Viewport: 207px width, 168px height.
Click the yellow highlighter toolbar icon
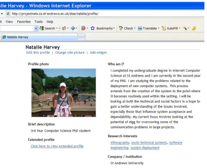pyautogui.click(x=194, y=28)
